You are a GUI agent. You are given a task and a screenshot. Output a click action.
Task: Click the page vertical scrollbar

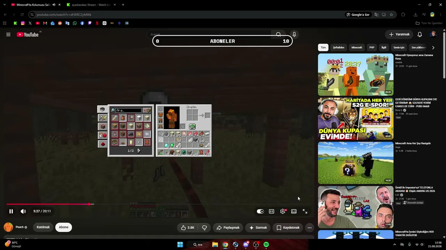point(444,56)
